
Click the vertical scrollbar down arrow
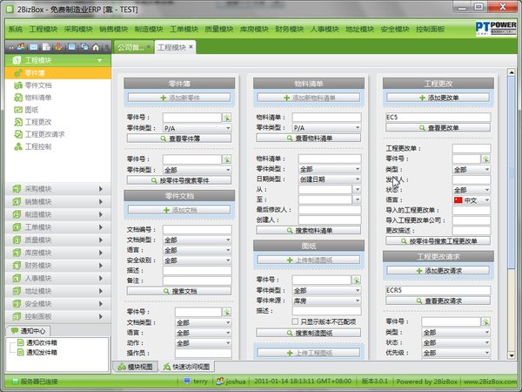[511, 355]
